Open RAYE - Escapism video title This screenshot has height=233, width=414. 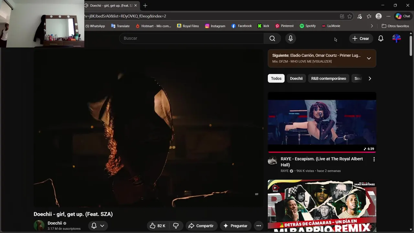pyautogui.click(x=322, y=162)
